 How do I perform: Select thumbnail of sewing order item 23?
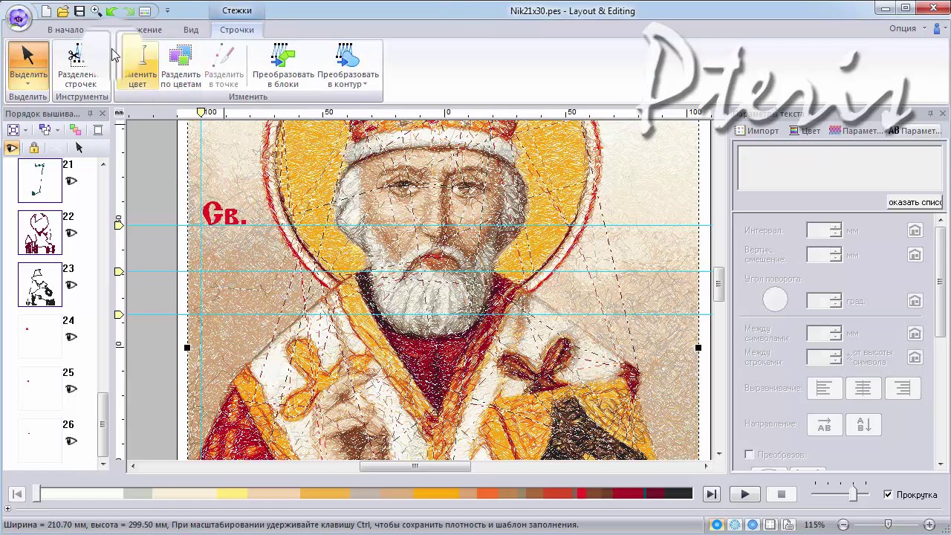[40, 285]
